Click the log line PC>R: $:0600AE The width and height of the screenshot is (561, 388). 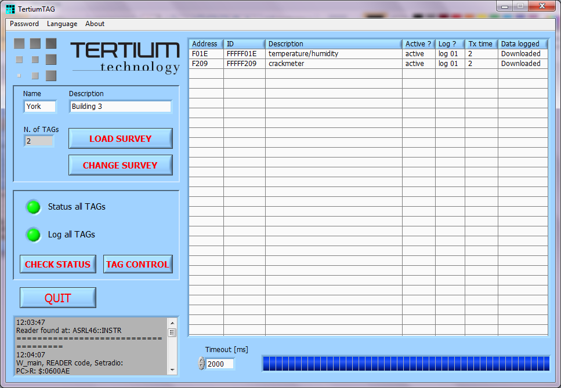tap(43, 371)
